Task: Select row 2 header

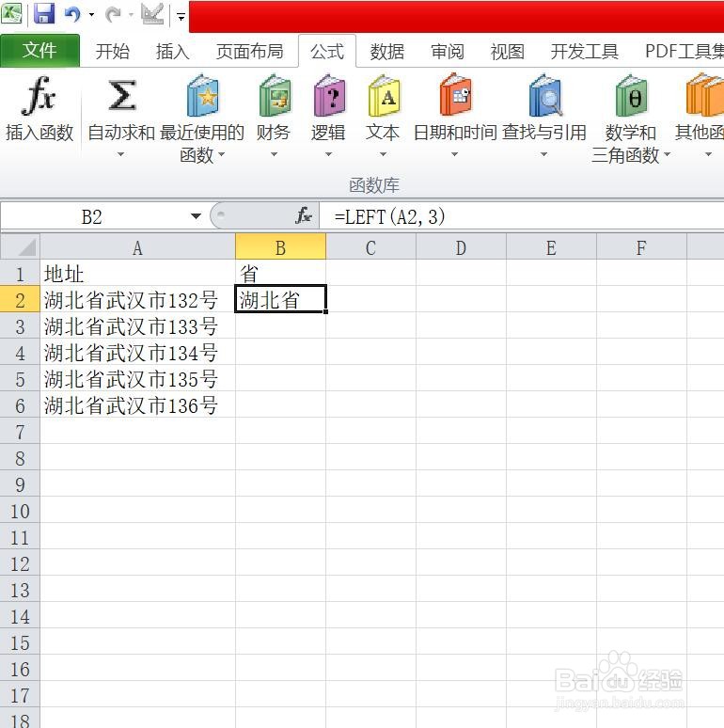Action: 20,300
